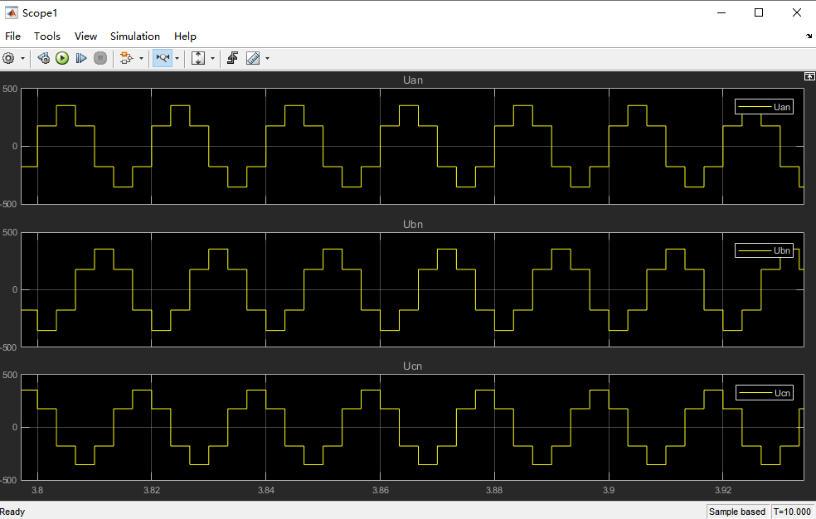The width and height of the screenshot is (816, 519).
Task: Click the Ucn legend entry
Action: (764, 393)
